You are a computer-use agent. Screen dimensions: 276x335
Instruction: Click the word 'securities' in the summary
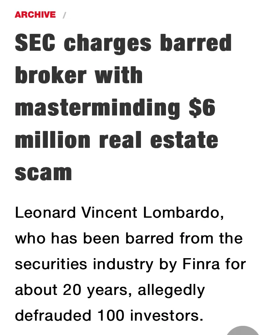pyautogui.click(x=51, y=264)
